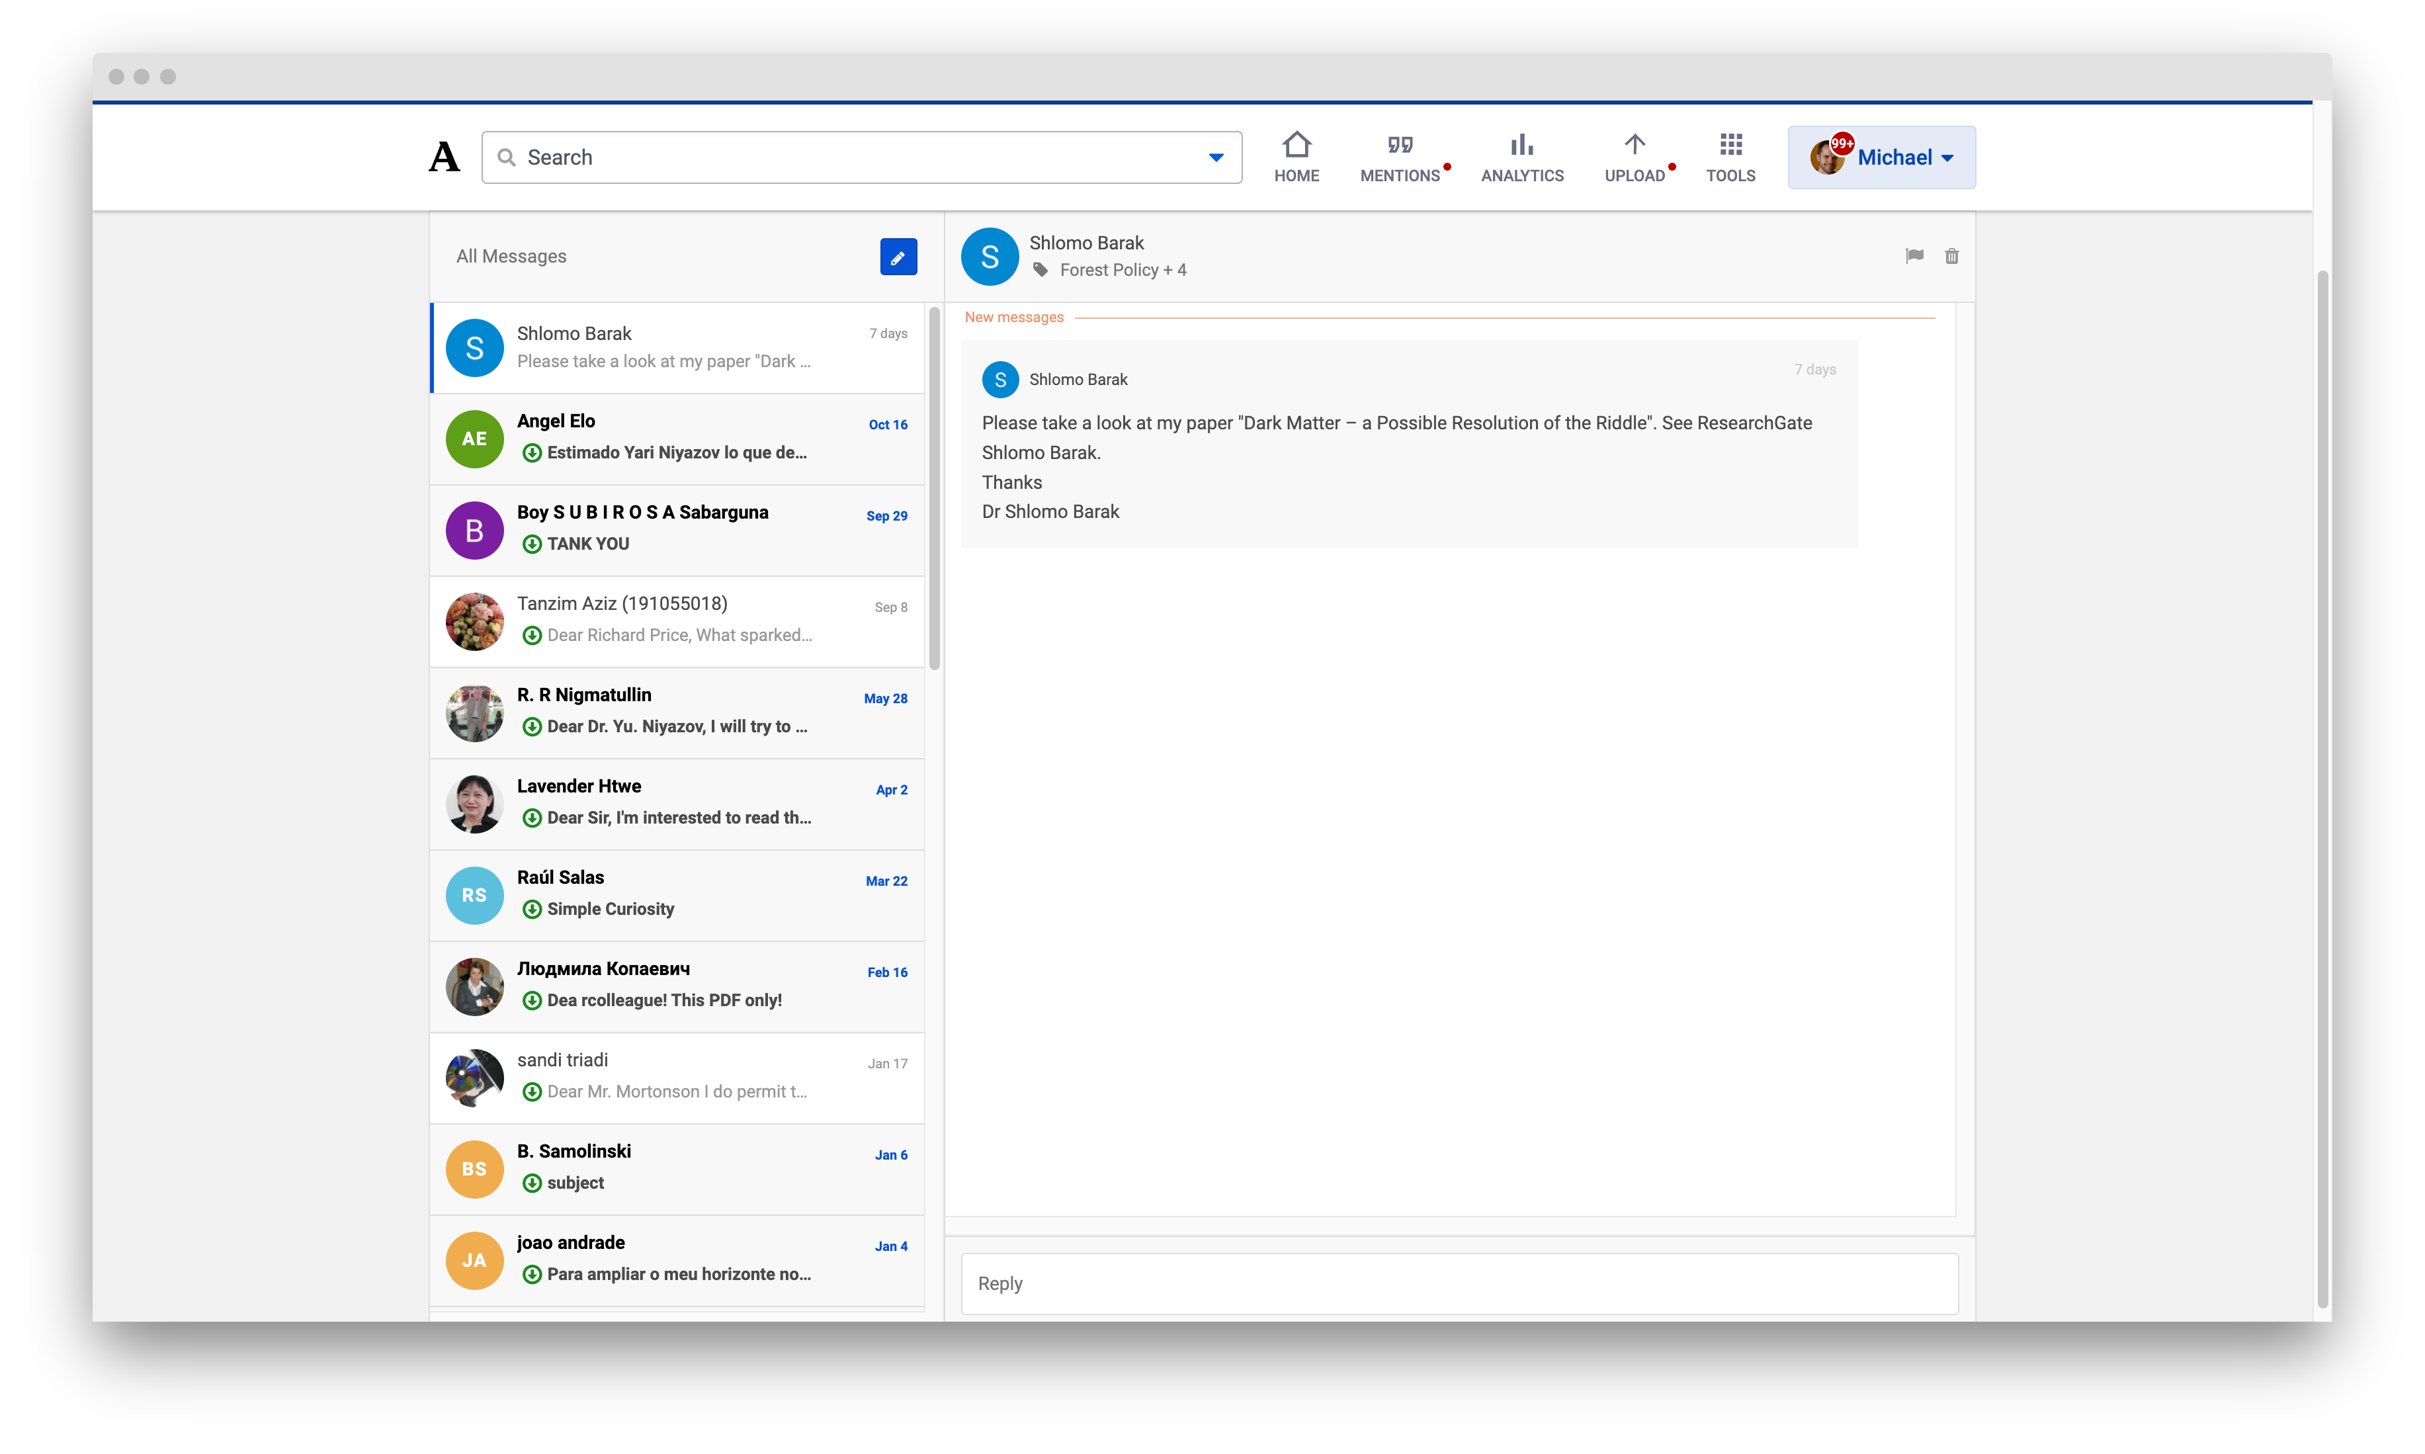Click R. R Nigmatullin's photo avatar
The height and width of the screenshot is (1454, 2425).
[474, 712]
